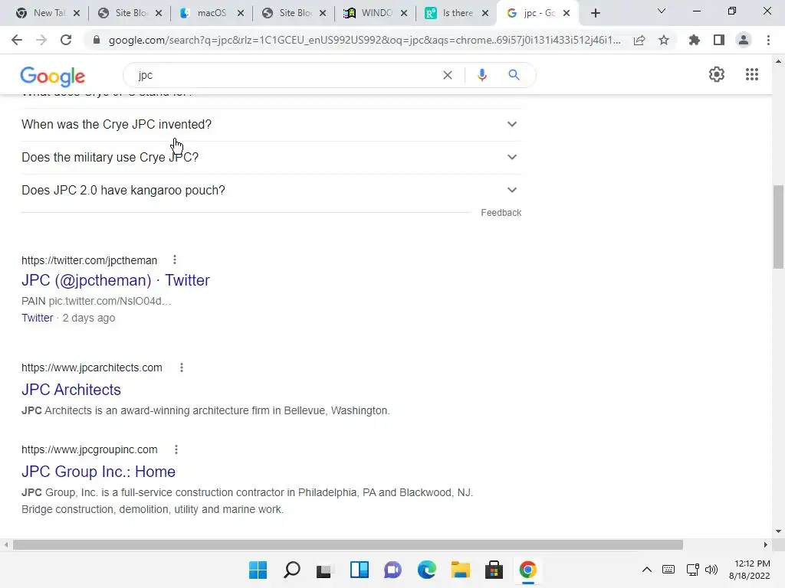Open volume control in system tray
Screen dimensions: 785x588
(711, 570)
